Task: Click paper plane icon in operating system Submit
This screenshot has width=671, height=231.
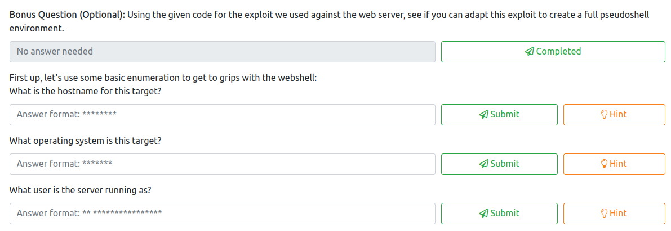Action: [483, 164]
